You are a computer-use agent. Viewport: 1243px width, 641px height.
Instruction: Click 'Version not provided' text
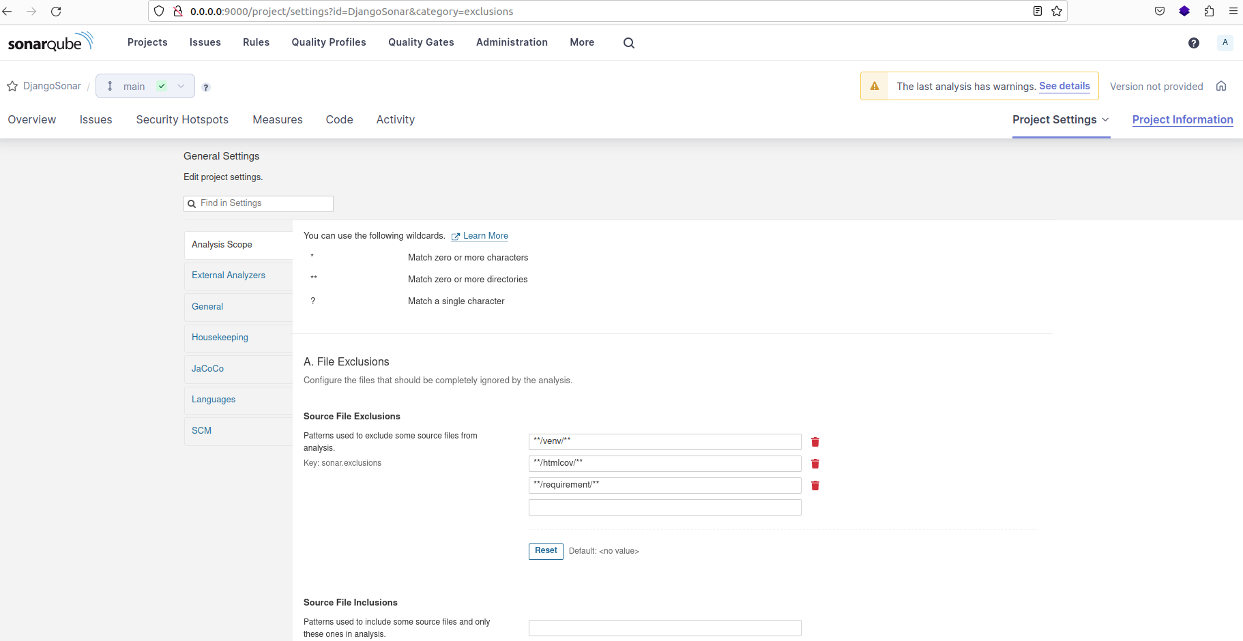pos(1156,87)
